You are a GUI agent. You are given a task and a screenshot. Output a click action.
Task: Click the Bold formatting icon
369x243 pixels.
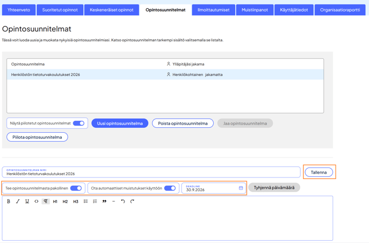pos(8,202)
